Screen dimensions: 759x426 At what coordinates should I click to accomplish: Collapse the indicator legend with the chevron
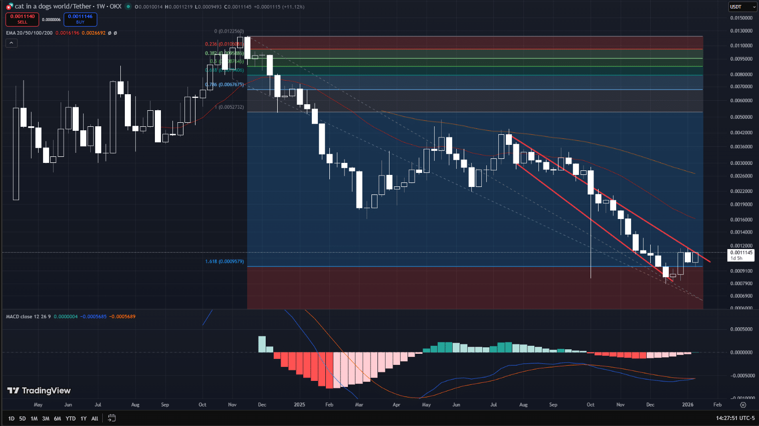[11, 43]
